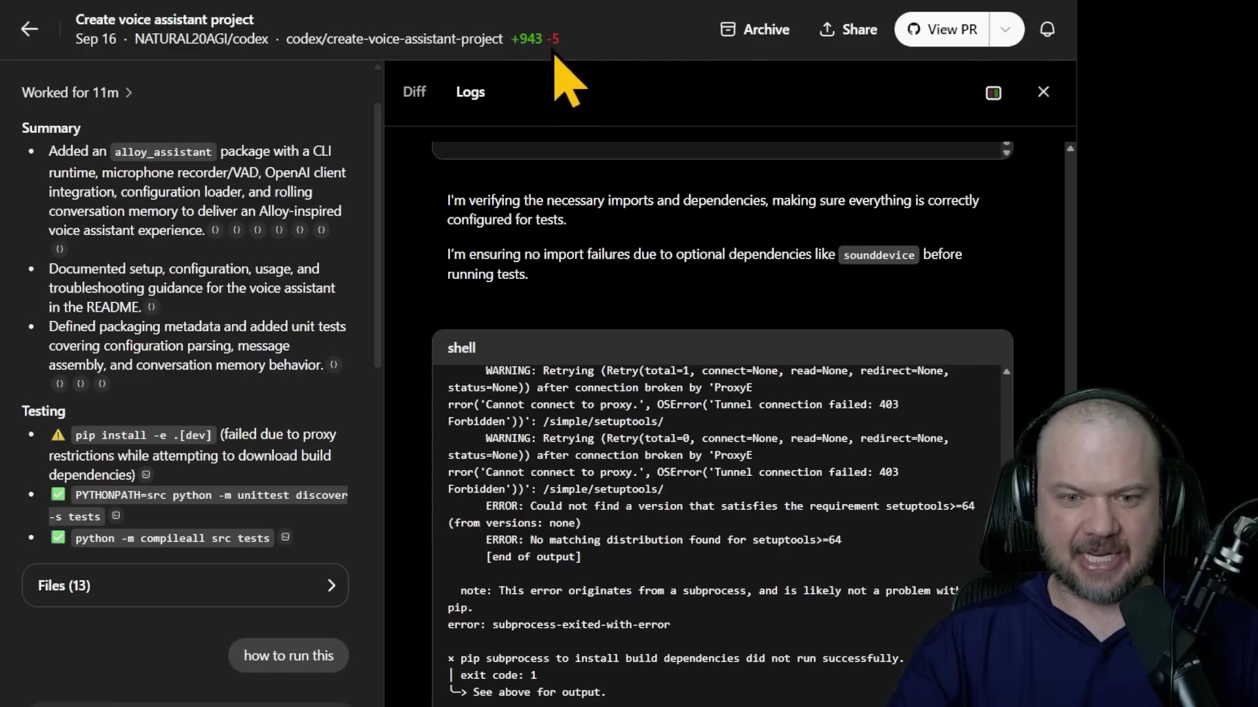Viewport: 1258px width, 707px height.
Task: Click the NATURAL20AGI/codex repository name
Action: (x=201, y=39)
